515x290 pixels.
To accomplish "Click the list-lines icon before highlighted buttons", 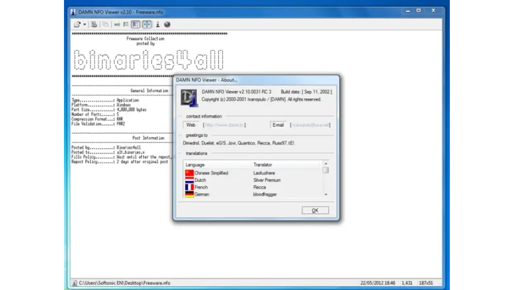I will point(126,25).
